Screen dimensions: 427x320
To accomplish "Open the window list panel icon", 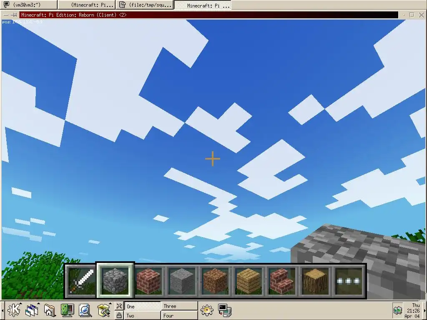I will [x=32, y=310].
